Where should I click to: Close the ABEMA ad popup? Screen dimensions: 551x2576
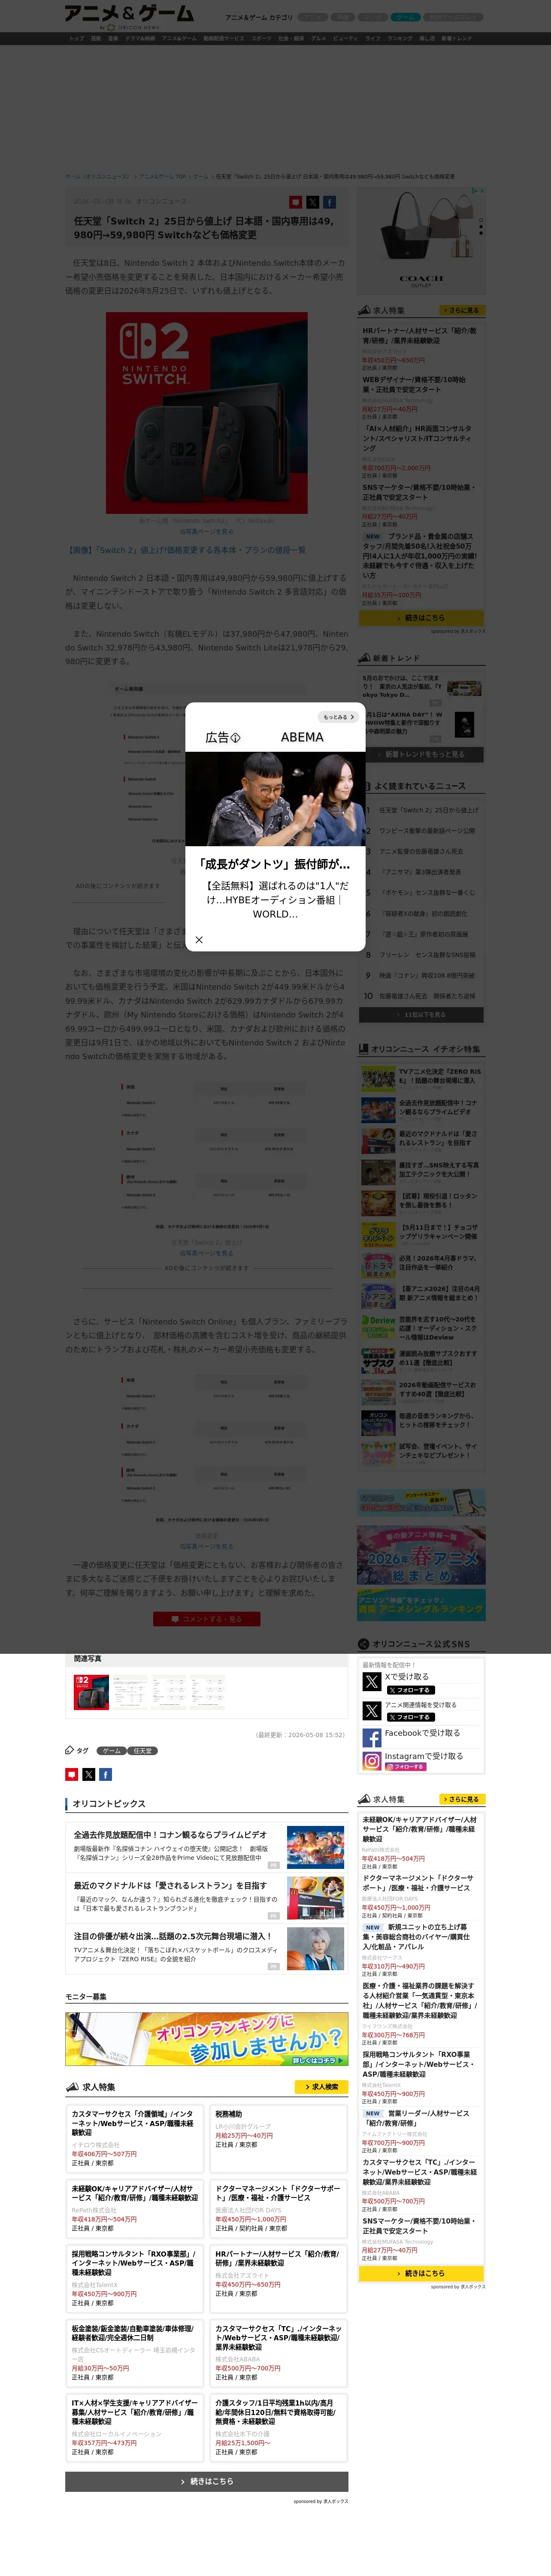click(199, 940)
